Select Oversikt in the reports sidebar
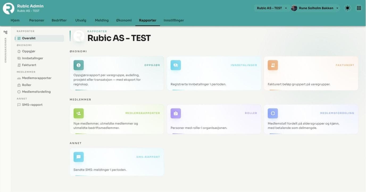Image resolution: width=366 pixels, height=192 pixels. click(x=39, y=38)
